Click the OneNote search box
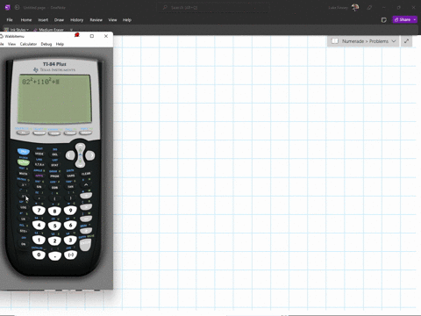Viewport: 421px width, 316px height. (x=213, y=7)
